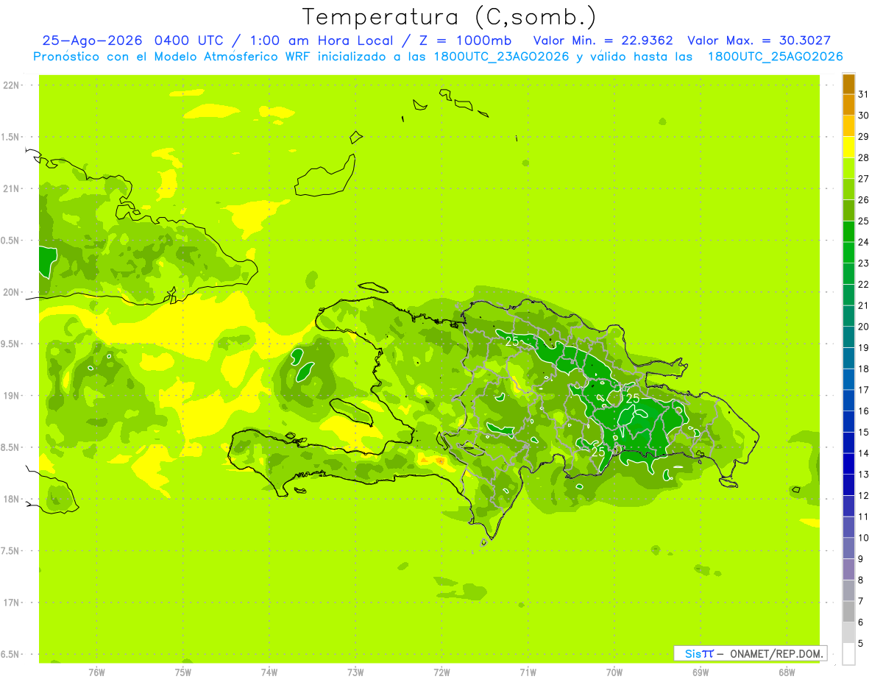Image resolution: width=883 pixels, height=682 pixels.
Task: Click the 'Z = 1000mb' level text
Action: 465,40
